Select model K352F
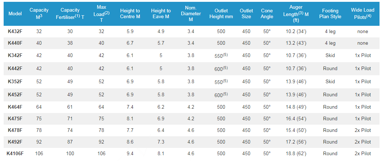The height and width of the screenshot is (161, 385). [15, 81]
